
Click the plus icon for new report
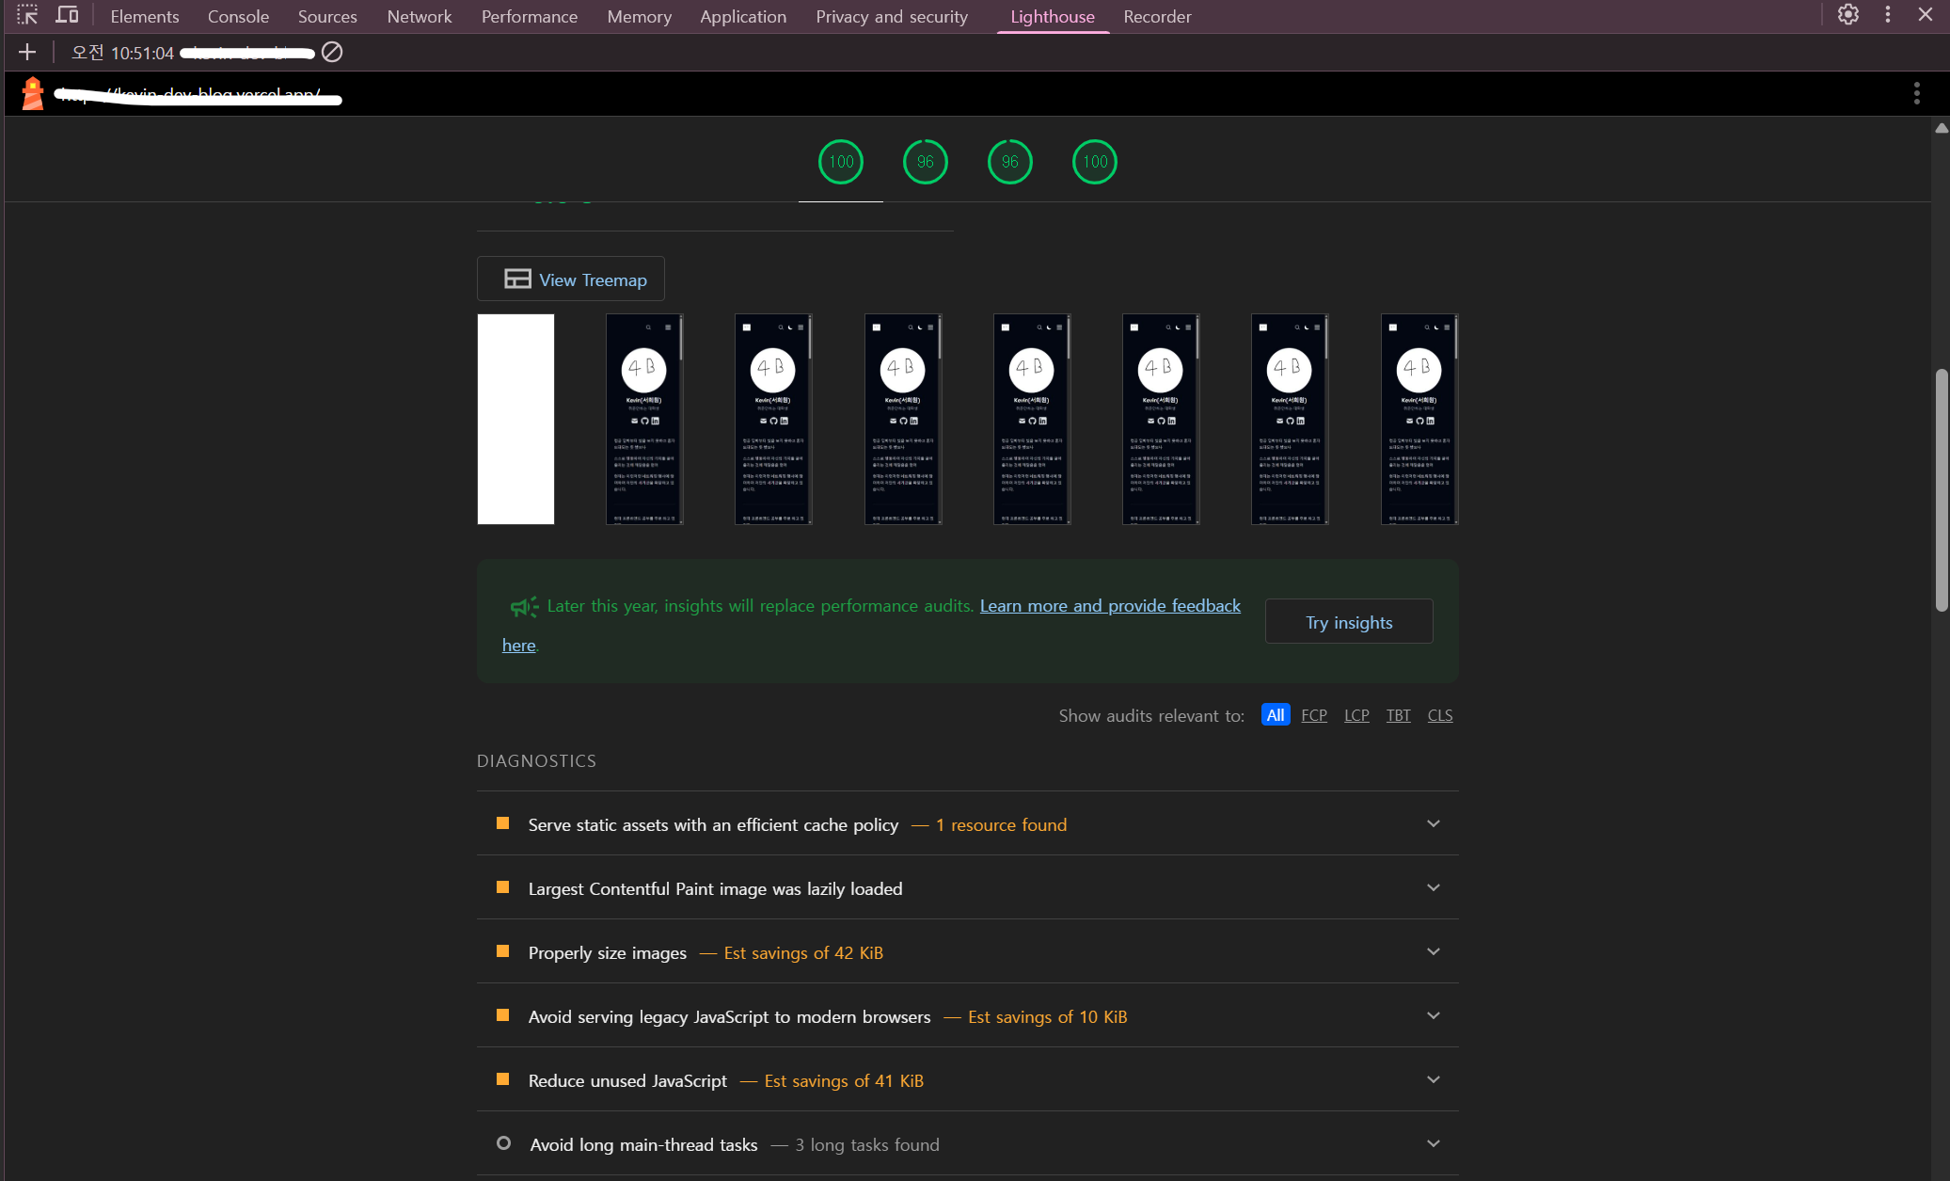tap(27, 53)
